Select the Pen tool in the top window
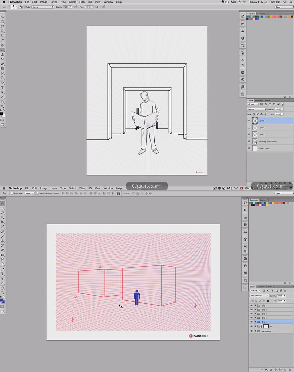This screenshot has height=372, width=294. 2,83
